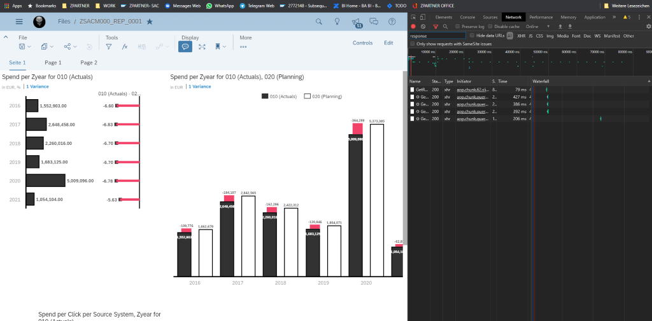The height and width of the screenshot is (321, 652).
Task: Click the Share icon in File group
Action: 67,47
